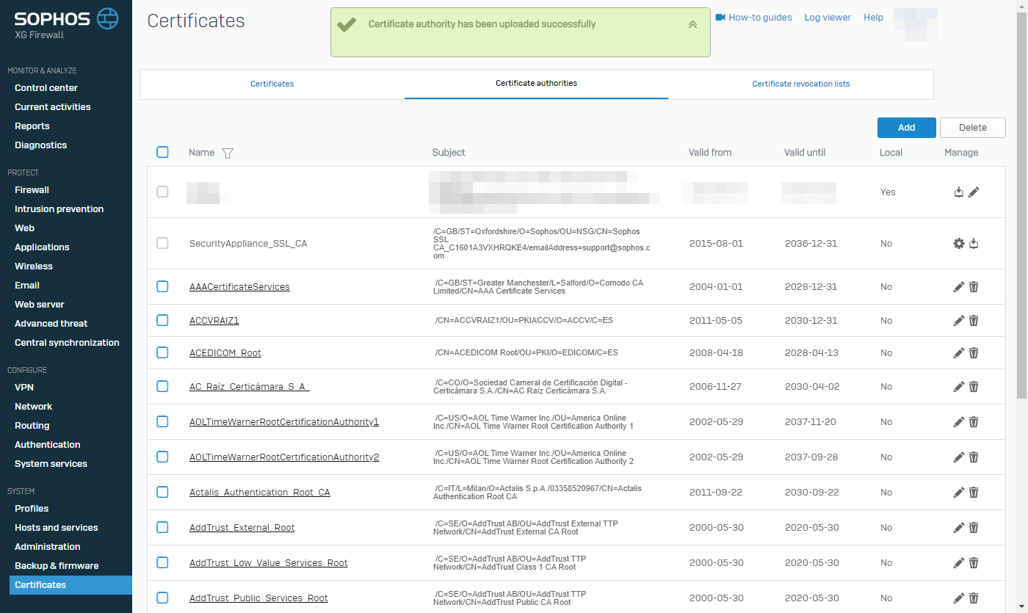The height and width of the screenshot is (613, 1028).
Task: Edit AddTrust_External_Root pencil icon
Action: pyautogui.click(x=959, y=528)
